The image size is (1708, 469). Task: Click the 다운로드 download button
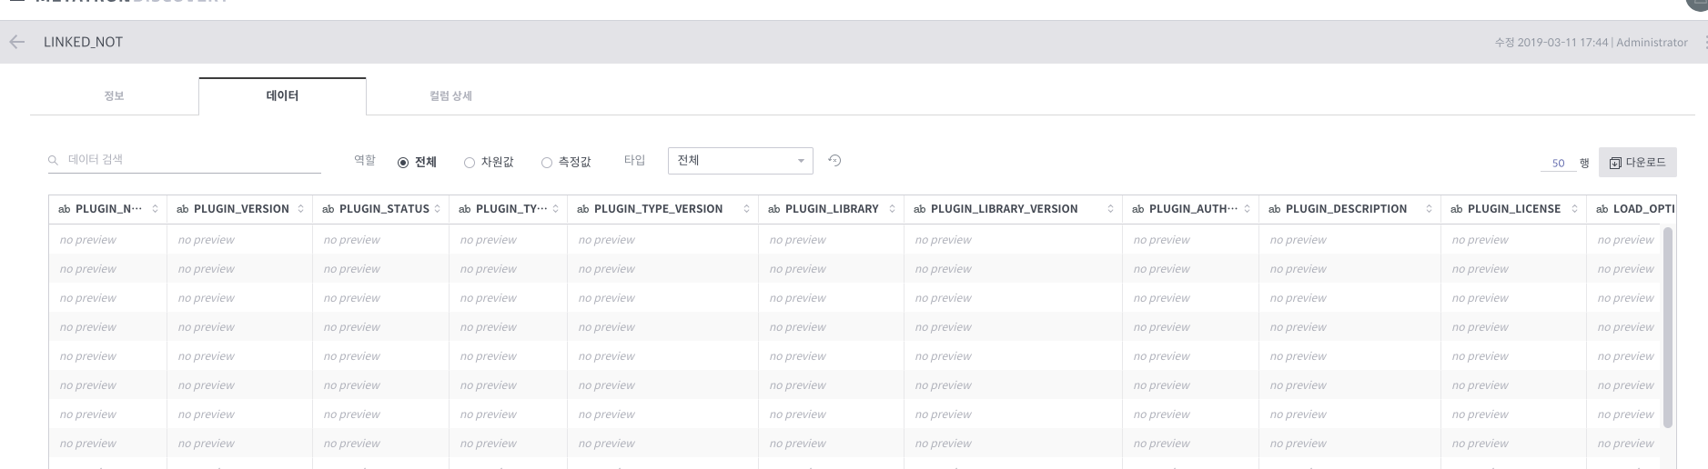click(1637, 162)
